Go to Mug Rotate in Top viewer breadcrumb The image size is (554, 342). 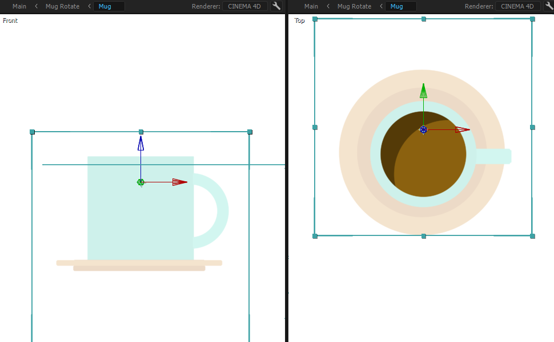(354, 6)
